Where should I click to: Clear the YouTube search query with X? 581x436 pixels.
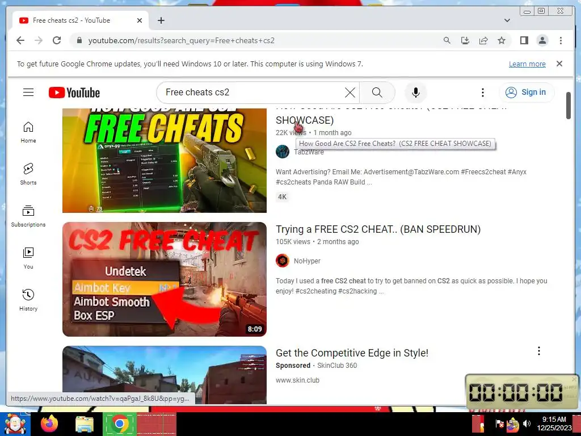[350, 93]
